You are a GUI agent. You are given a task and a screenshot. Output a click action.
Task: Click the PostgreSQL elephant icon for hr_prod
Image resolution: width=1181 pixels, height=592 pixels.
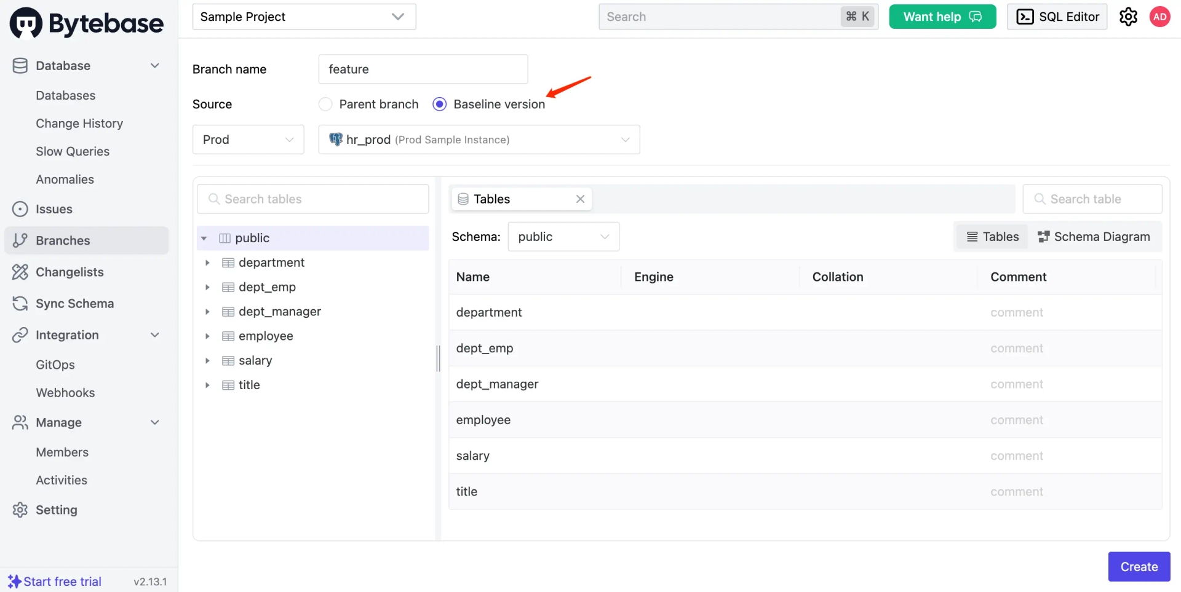[336, 140]
